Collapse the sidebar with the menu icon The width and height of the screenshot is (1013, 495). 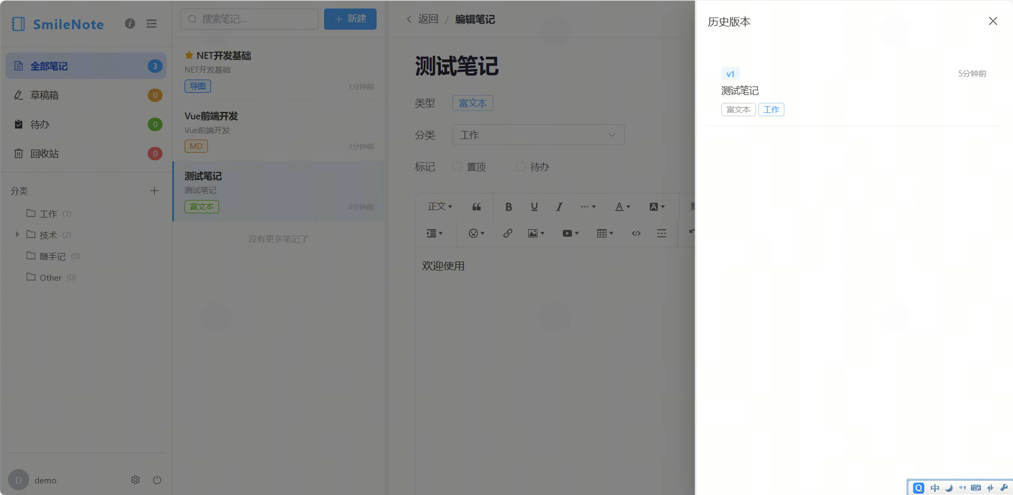click(x=152, y=23)
